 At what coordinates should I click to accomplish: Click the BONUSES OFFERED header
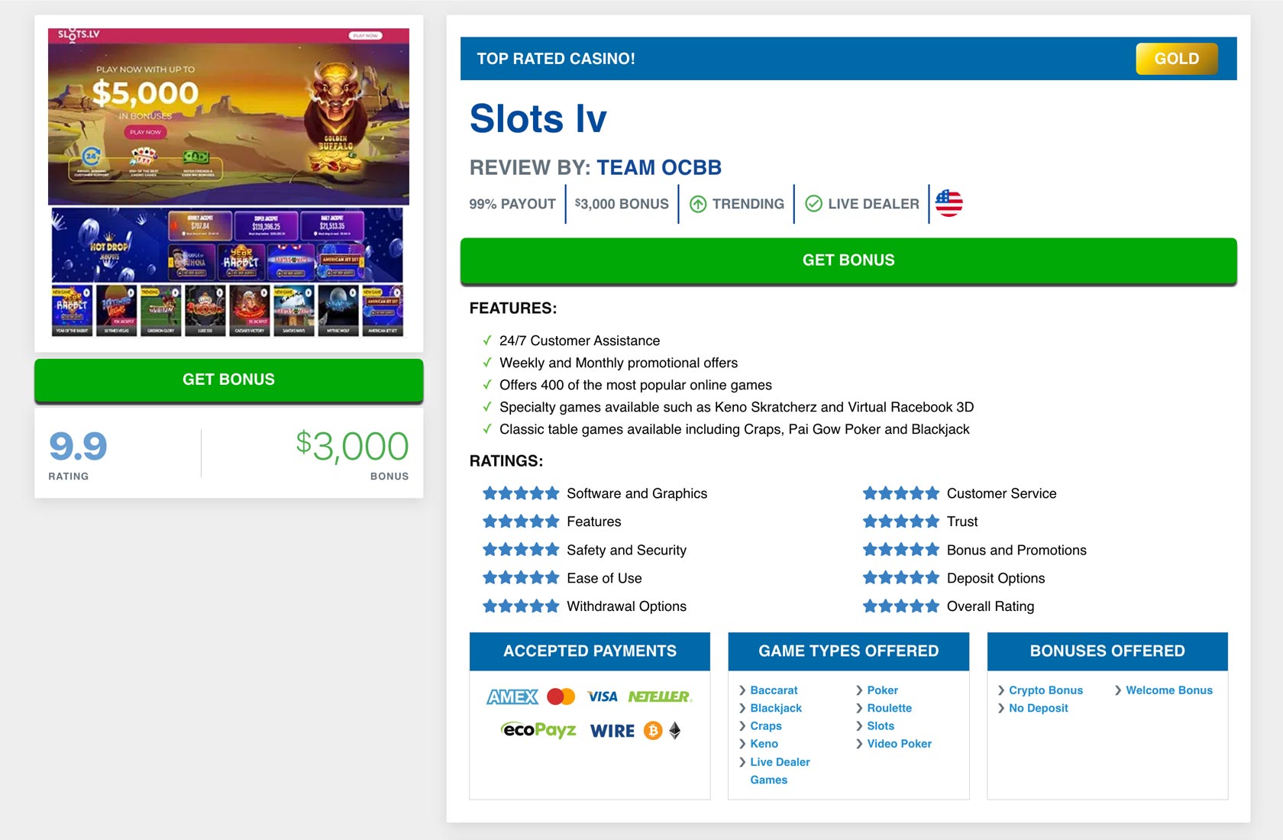pyautogui.click(x=1107, y=651)
